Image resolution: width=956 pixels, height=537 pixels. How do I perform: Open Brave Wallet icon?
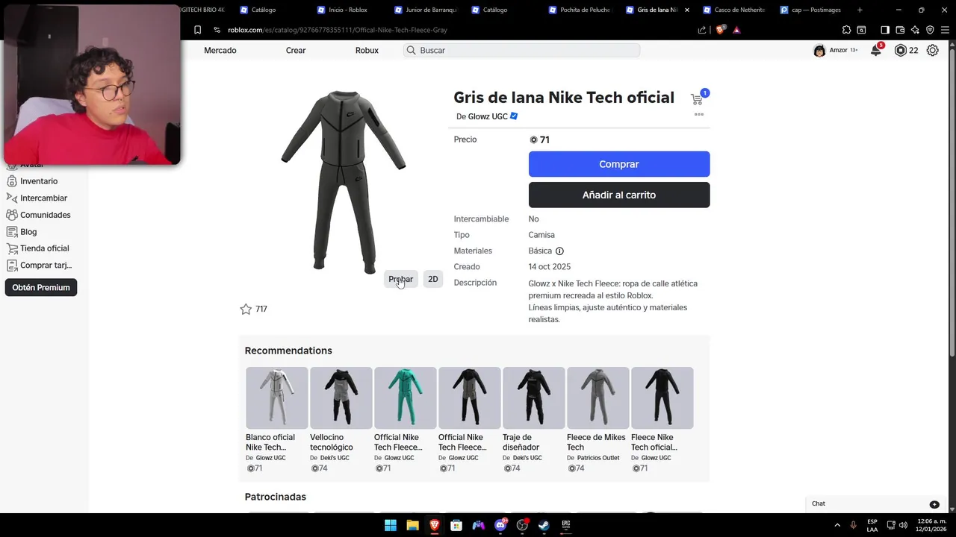pos(900,30)
